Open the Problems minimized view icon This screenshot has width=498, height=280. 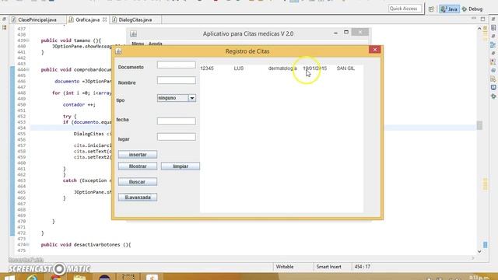[493, 62]
